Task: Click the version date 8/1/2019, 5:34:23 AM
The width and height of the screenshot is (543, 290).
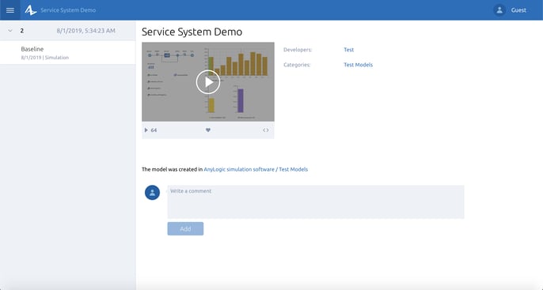Action: 85,30
